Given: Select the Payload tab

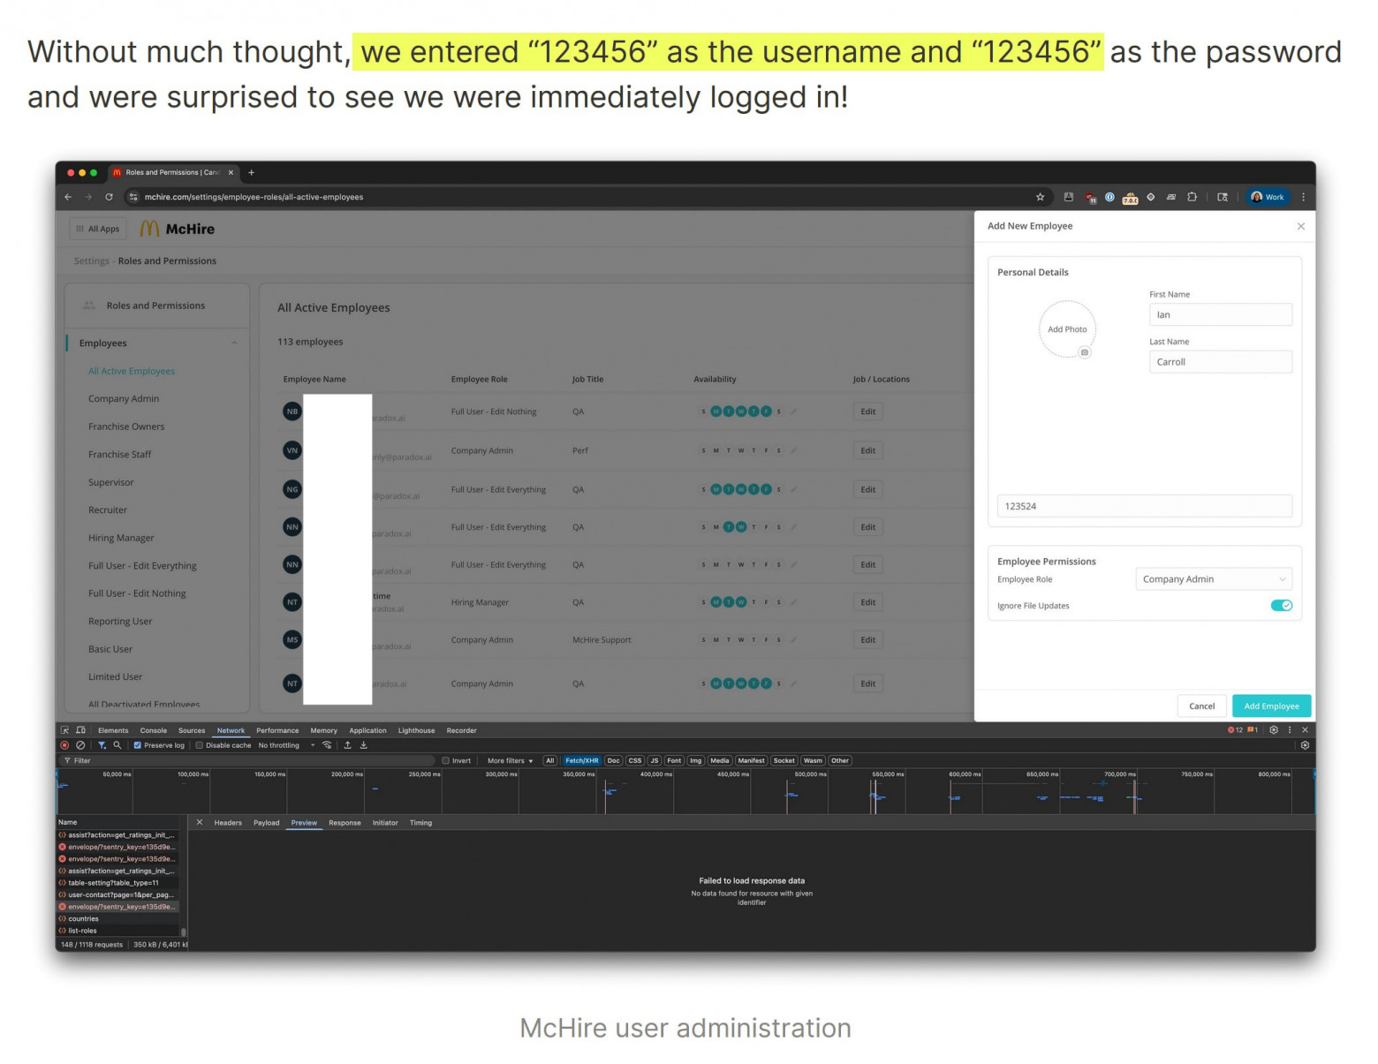Looking at the screenshot, I should 267,822.
